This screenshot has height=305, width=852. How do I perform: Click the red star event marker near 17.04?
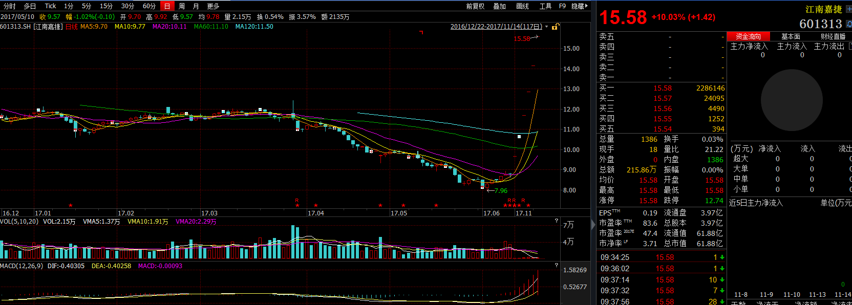(x=316, y=205)
